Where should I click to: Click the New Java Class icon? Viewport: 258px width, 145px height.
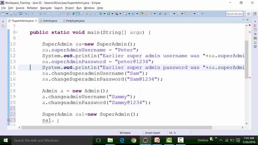[133, 14]
